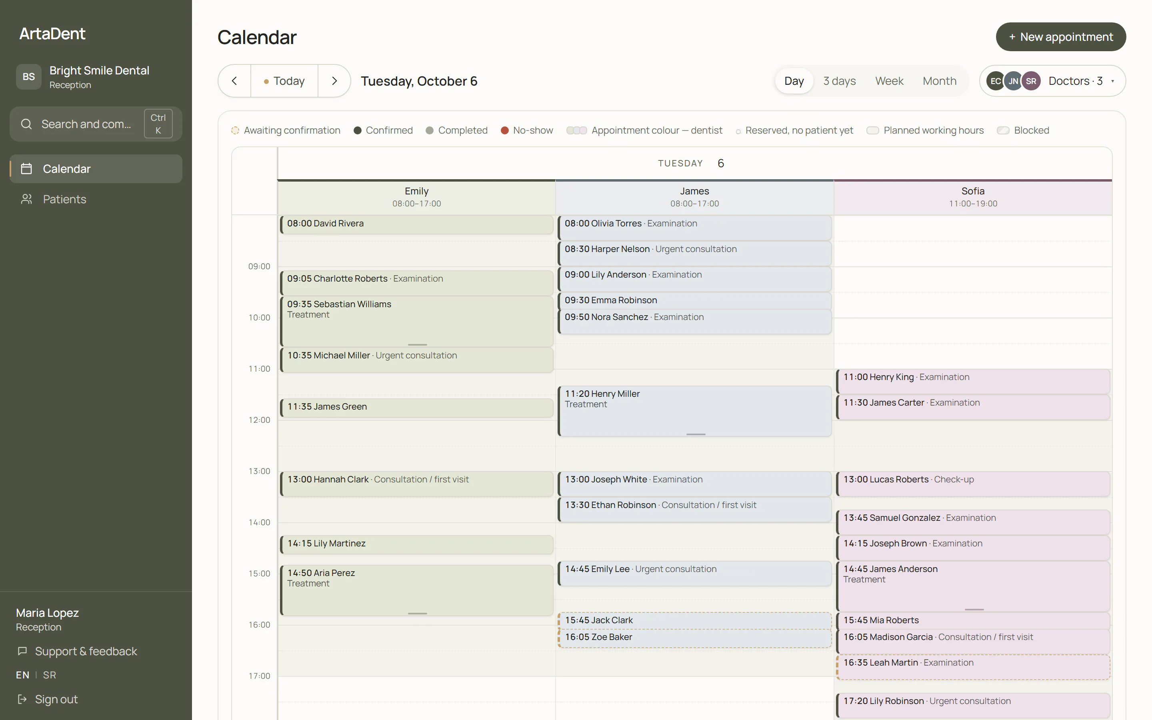
Task: Expand the Doctors · 3 dropdown
Action: coord(1052,81)
